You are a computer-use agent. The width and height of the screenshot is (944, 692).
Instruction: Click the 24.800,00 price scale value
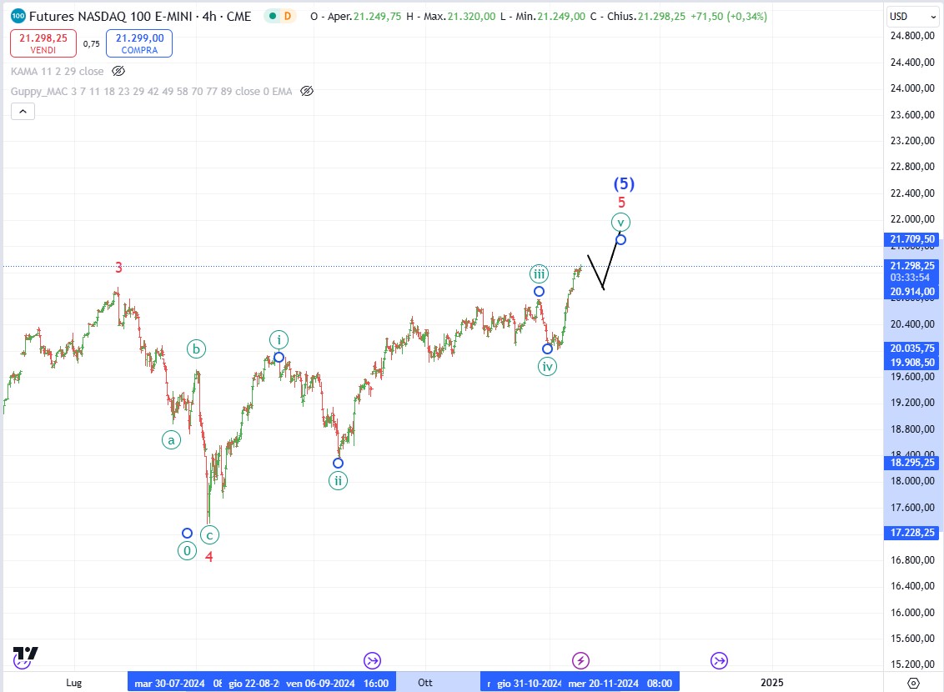[x=912, y=36]
